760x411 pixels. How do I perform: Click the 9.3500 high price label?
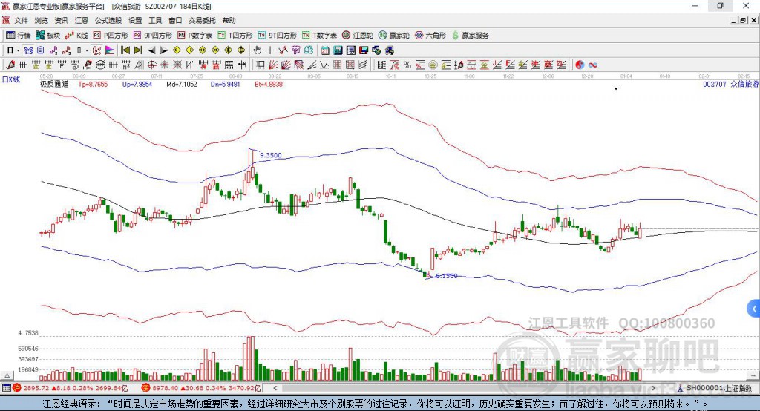click(270, 155)
